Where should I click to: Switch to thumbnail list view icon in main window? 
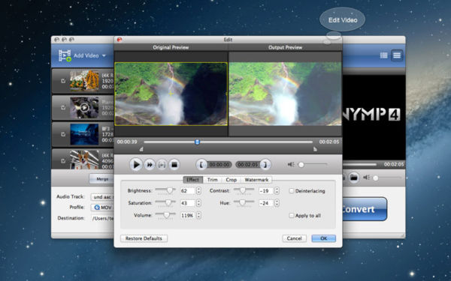[x=383, y=55]
